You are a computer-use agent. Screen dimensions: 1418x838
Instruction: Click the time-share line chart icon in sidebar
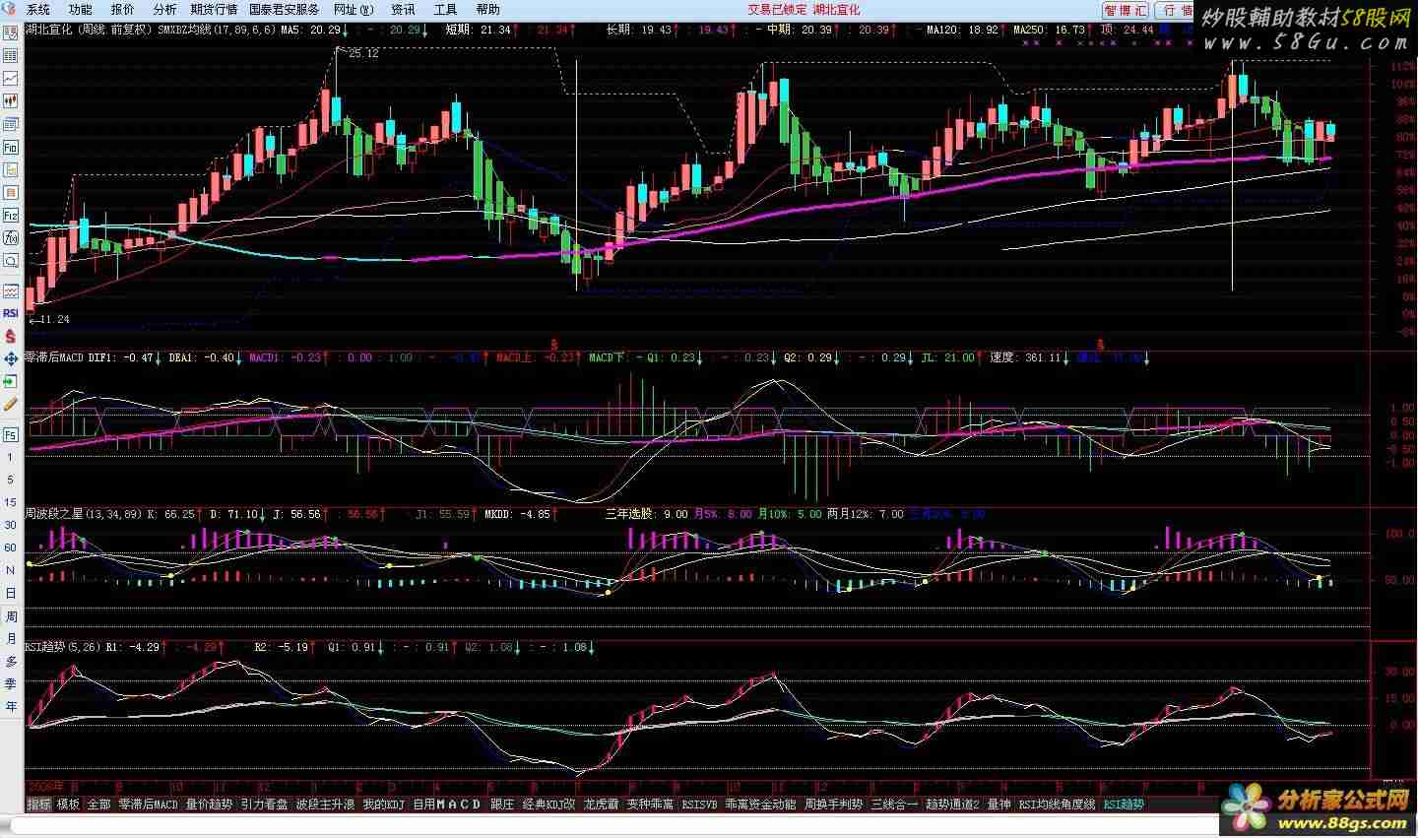click(x=11, y=78)
